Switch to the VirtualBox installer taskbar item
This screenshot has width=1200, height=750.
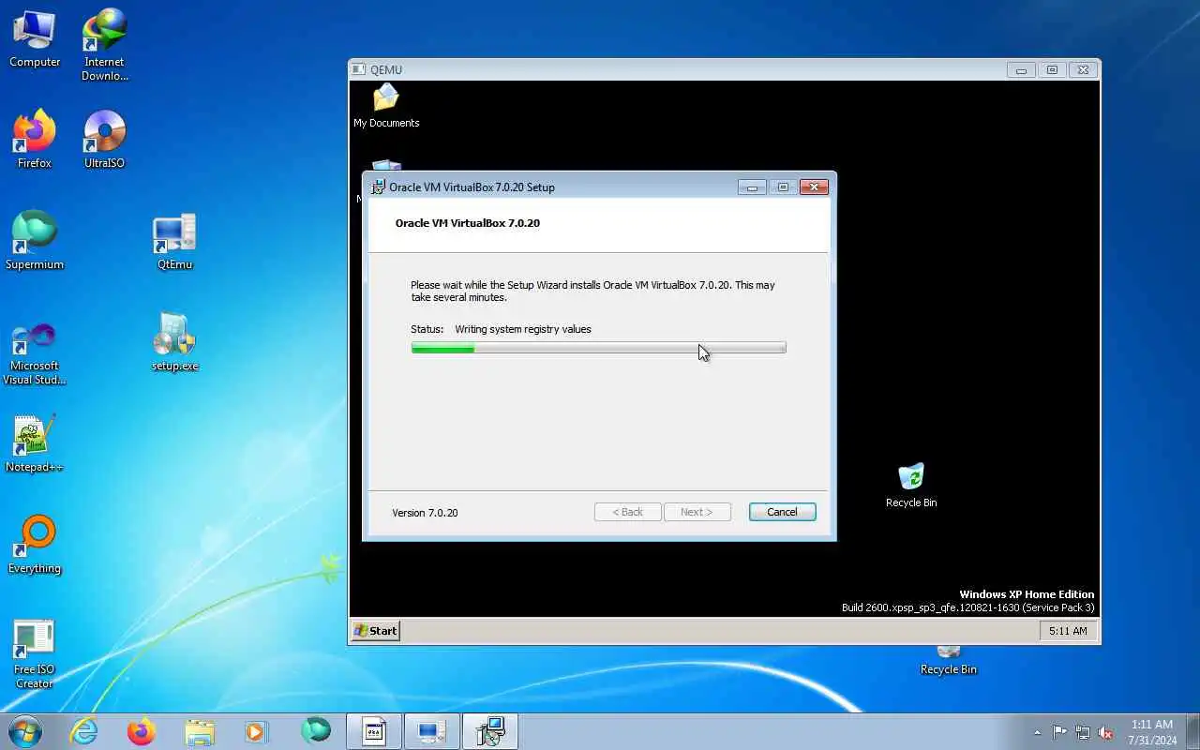click(490, 731)
